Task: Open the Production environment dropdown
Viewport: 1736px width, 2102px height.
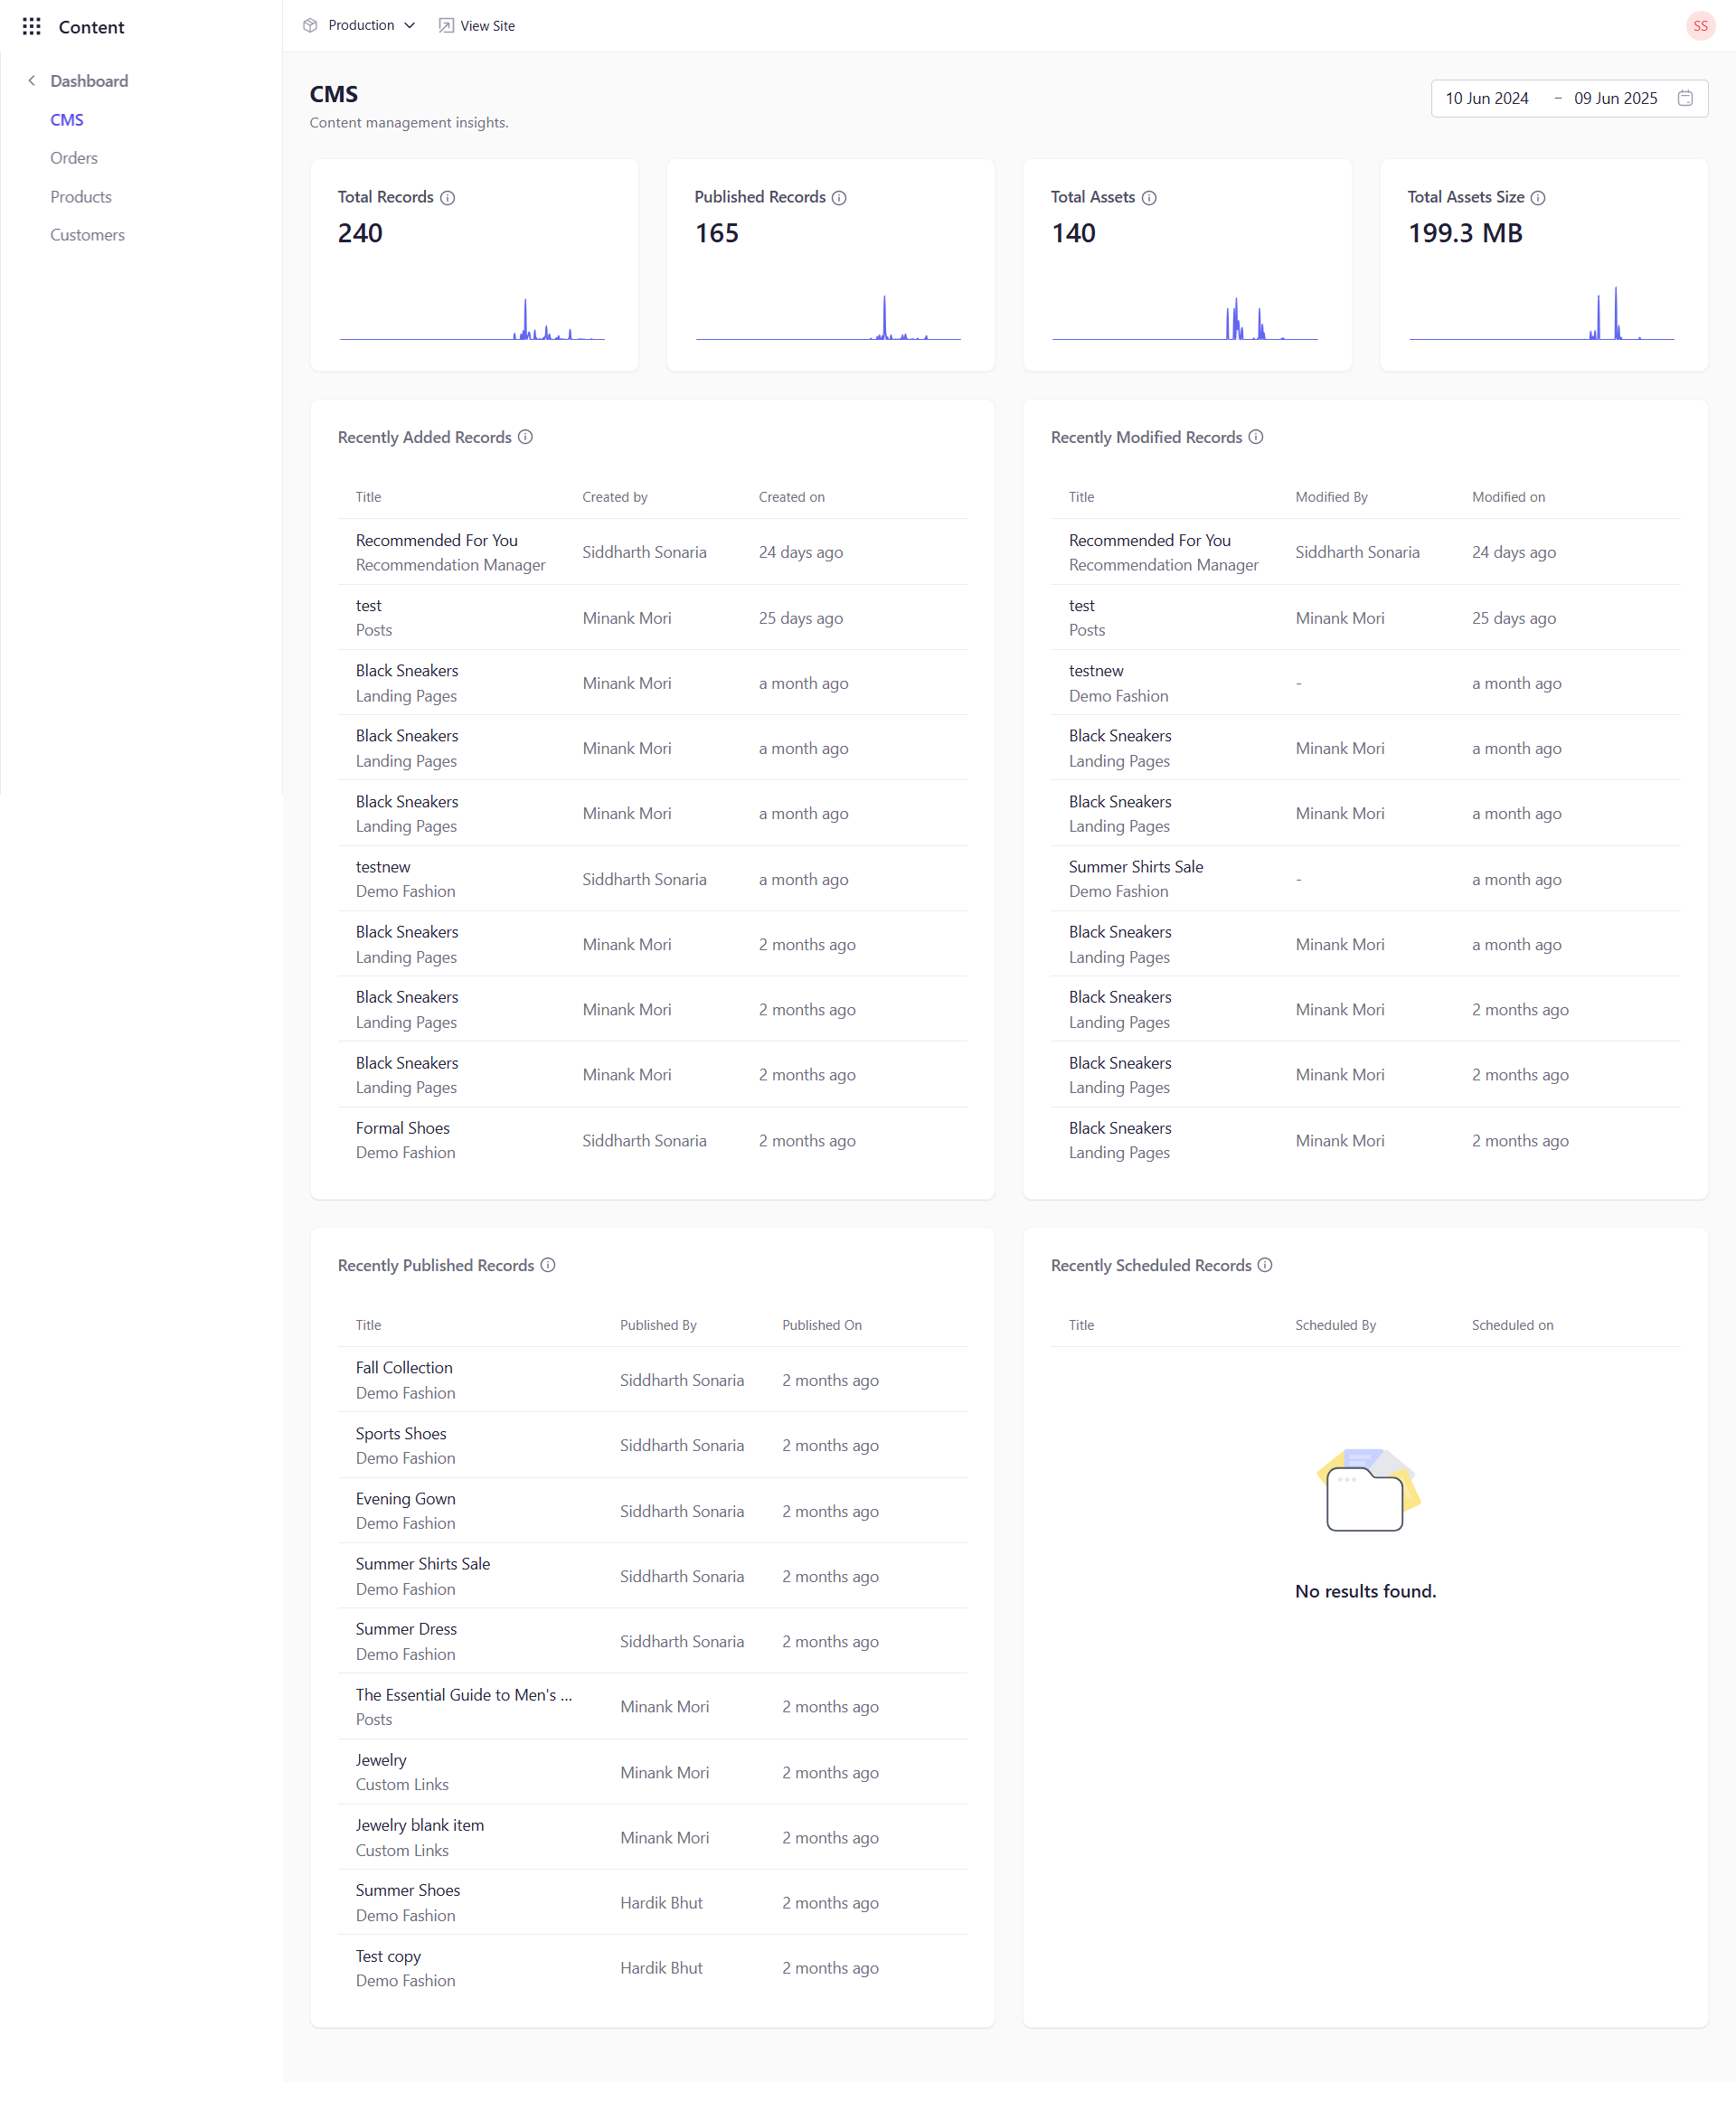Action: (x=359, y=25)
